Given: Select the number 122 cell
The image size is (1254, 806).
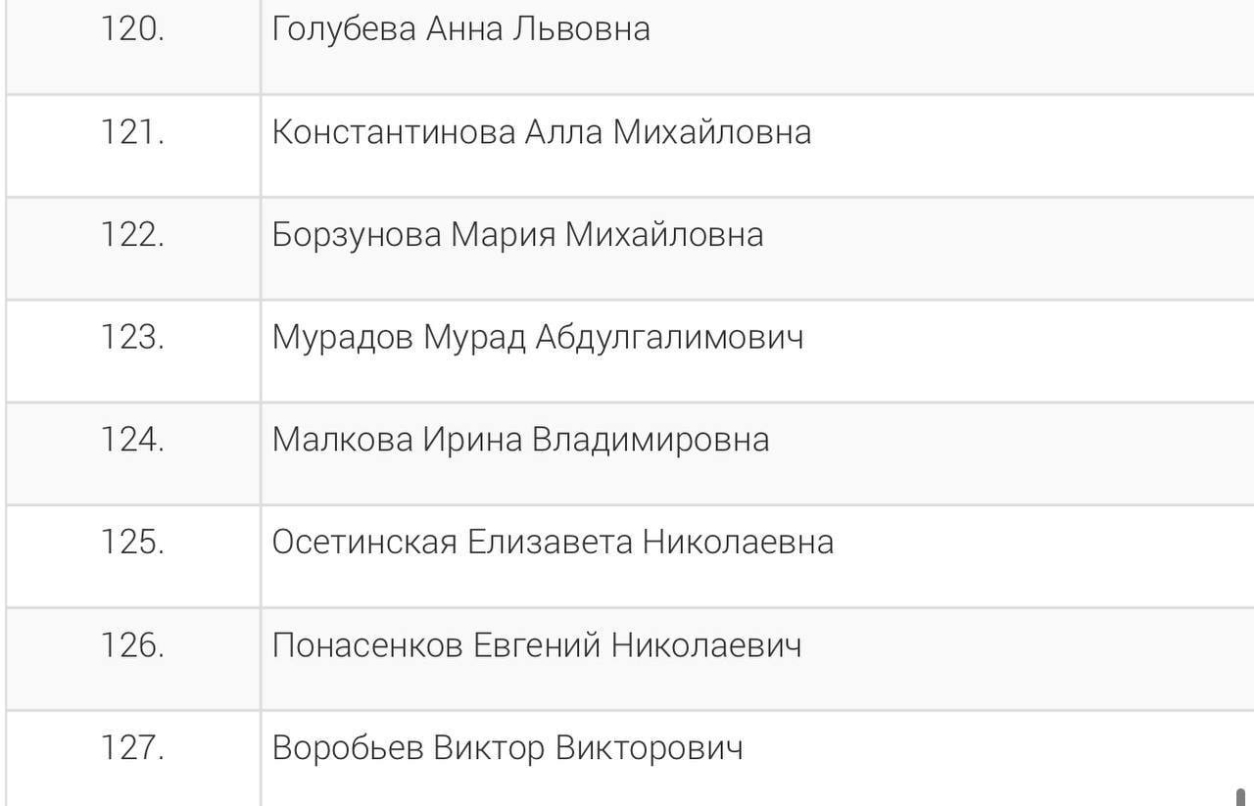Looking at the screenshot, I should [x=132, y=235].
